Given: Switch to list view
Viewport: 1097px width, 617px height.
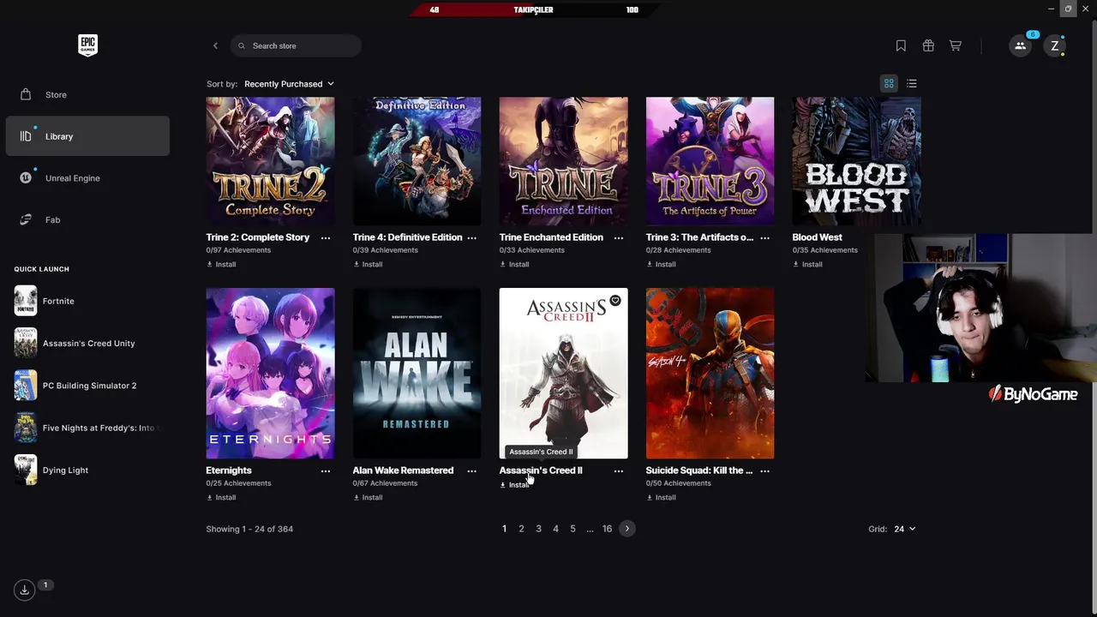Looking at the screenshot, I should tap(912, 83).
